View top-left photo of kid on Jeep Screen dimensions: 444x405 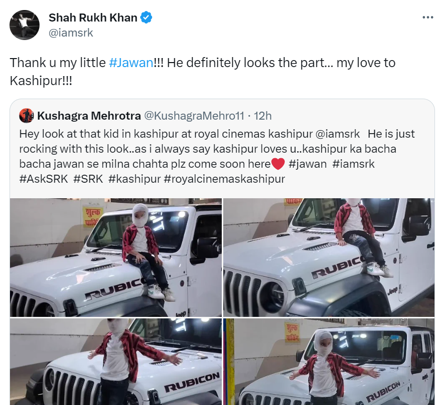116,257
